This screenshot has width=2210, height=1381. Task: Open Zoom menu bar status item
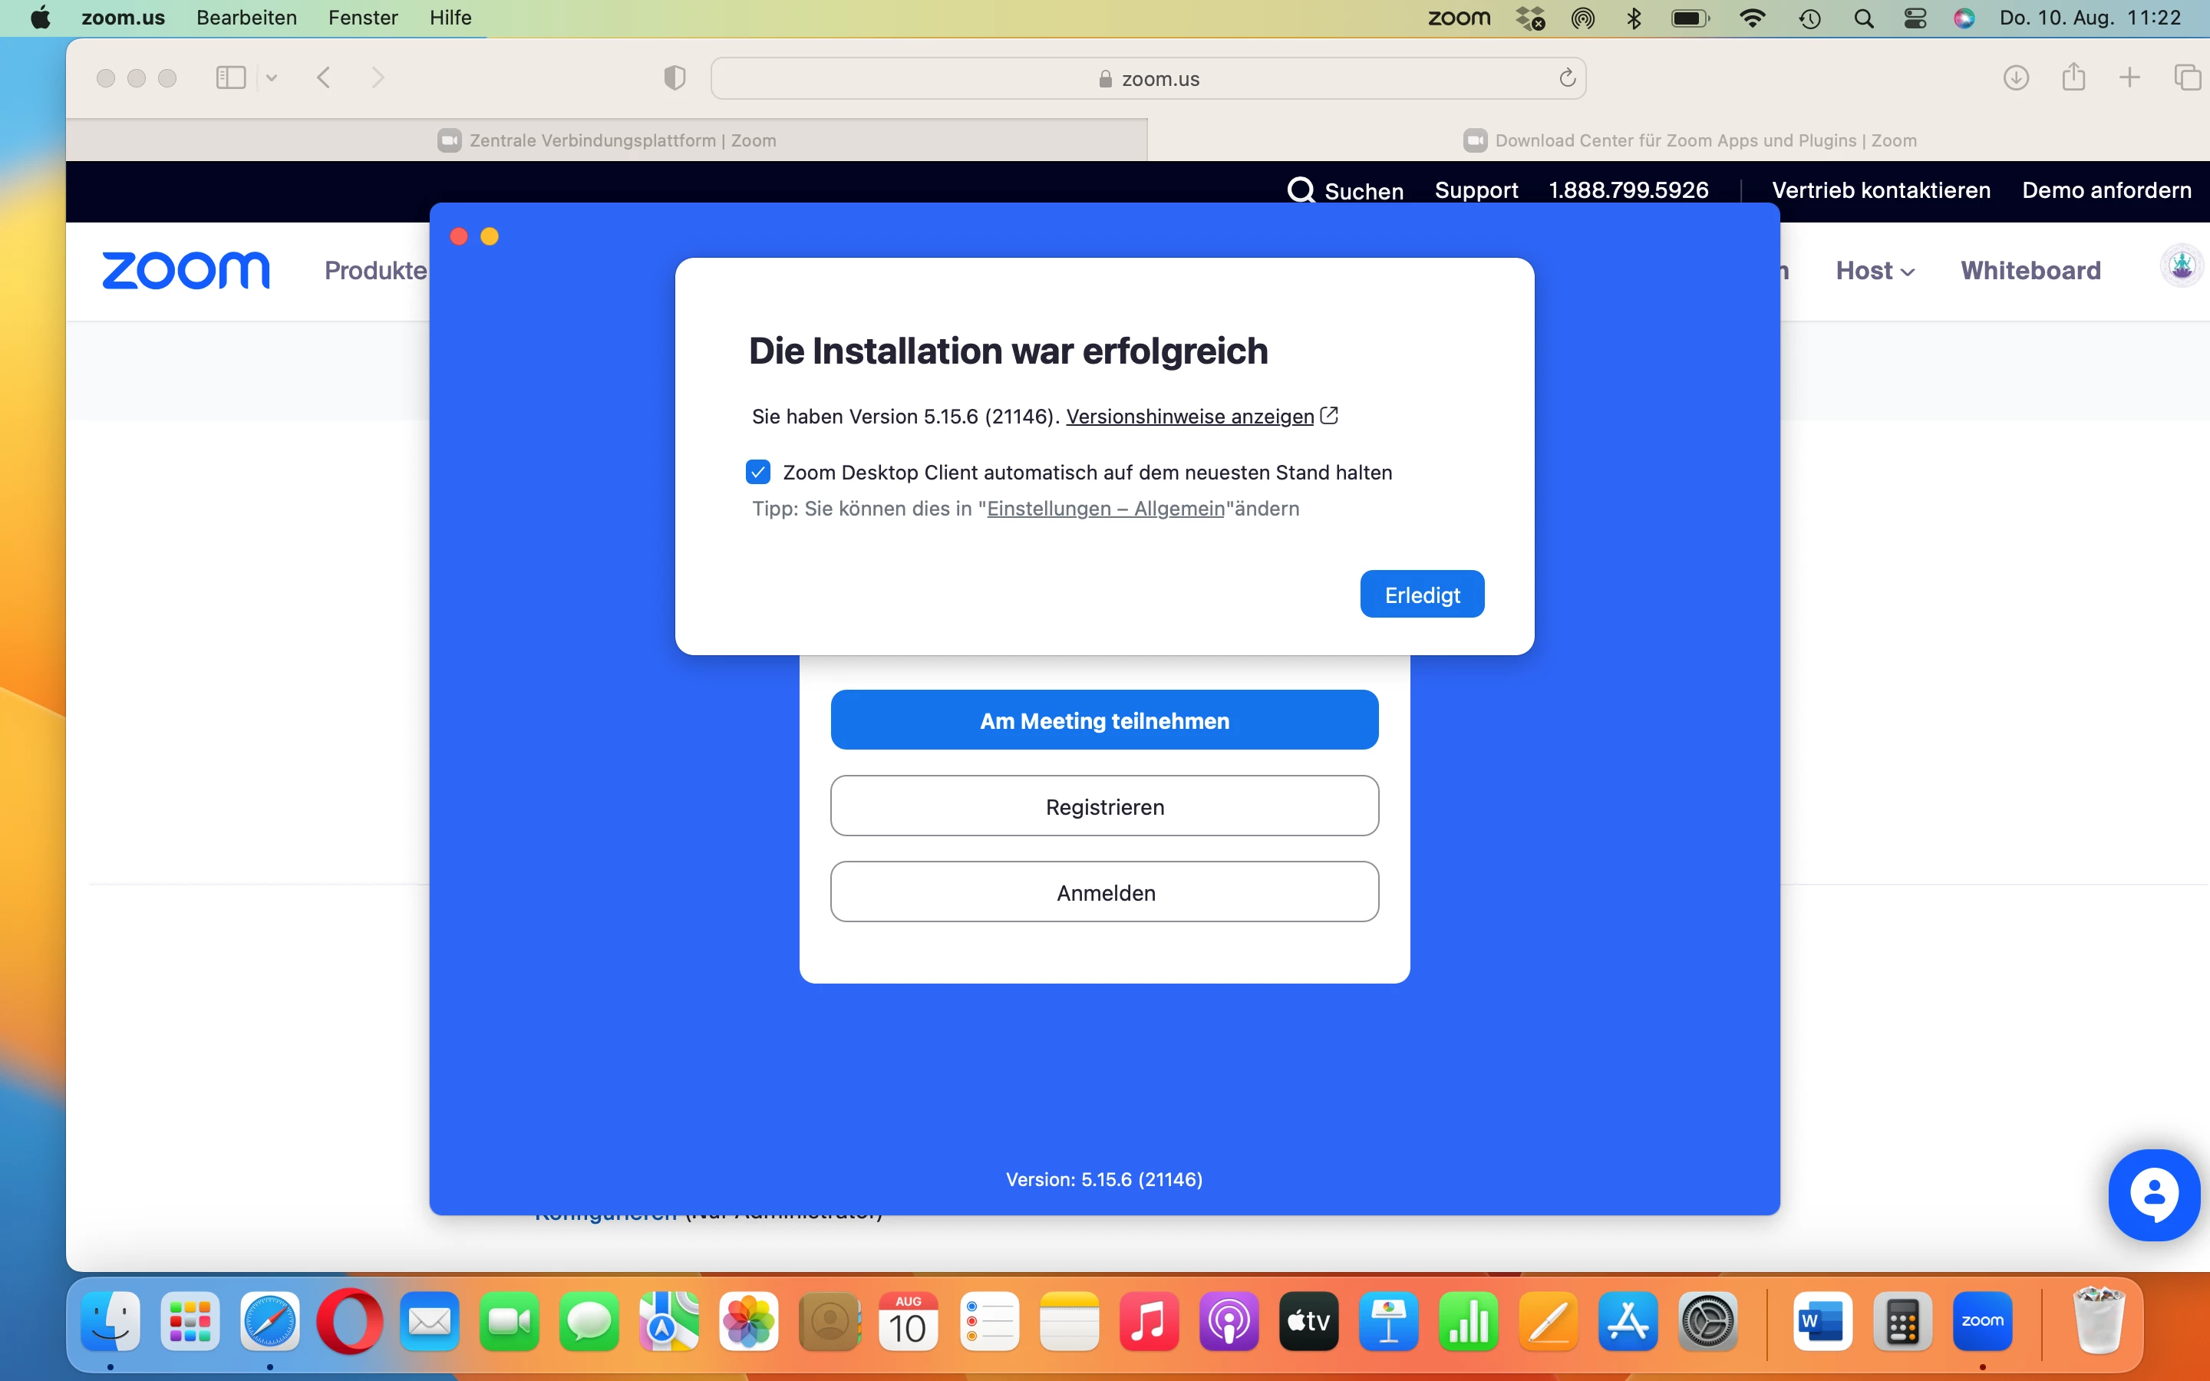1459,18
